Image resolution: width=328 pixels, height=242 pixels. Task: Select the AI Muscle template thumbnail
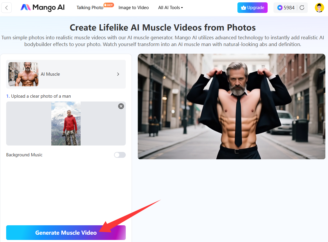click(x=23, y=74)
